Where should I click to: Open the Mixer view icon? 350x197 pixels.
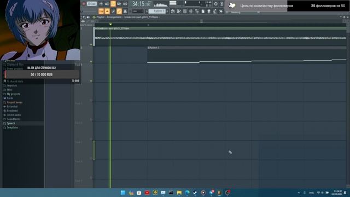[x=191, y=11]
